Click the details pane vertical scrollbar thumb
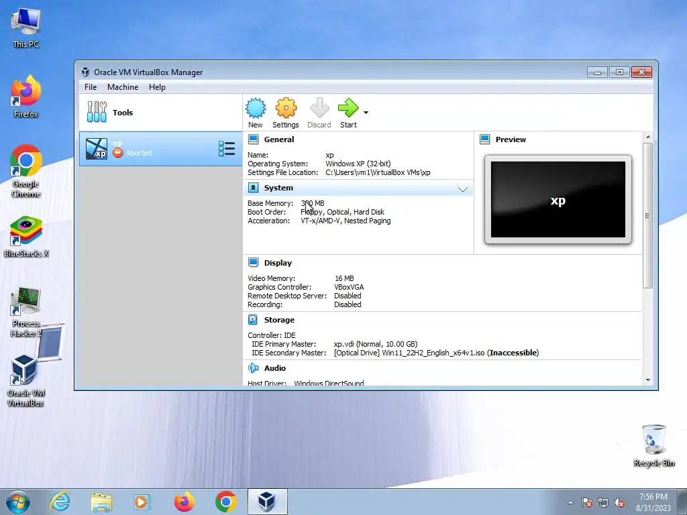Viewport: 687px width, 515px height. point(648,215)
